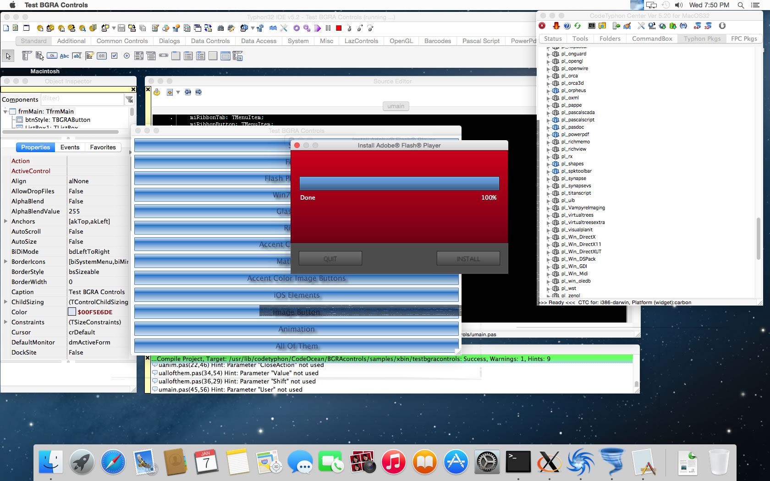Click the red Stop square in IDE toolbar
Screen dimensions: 770x481
pyautogui.click(x=339, y=28)
